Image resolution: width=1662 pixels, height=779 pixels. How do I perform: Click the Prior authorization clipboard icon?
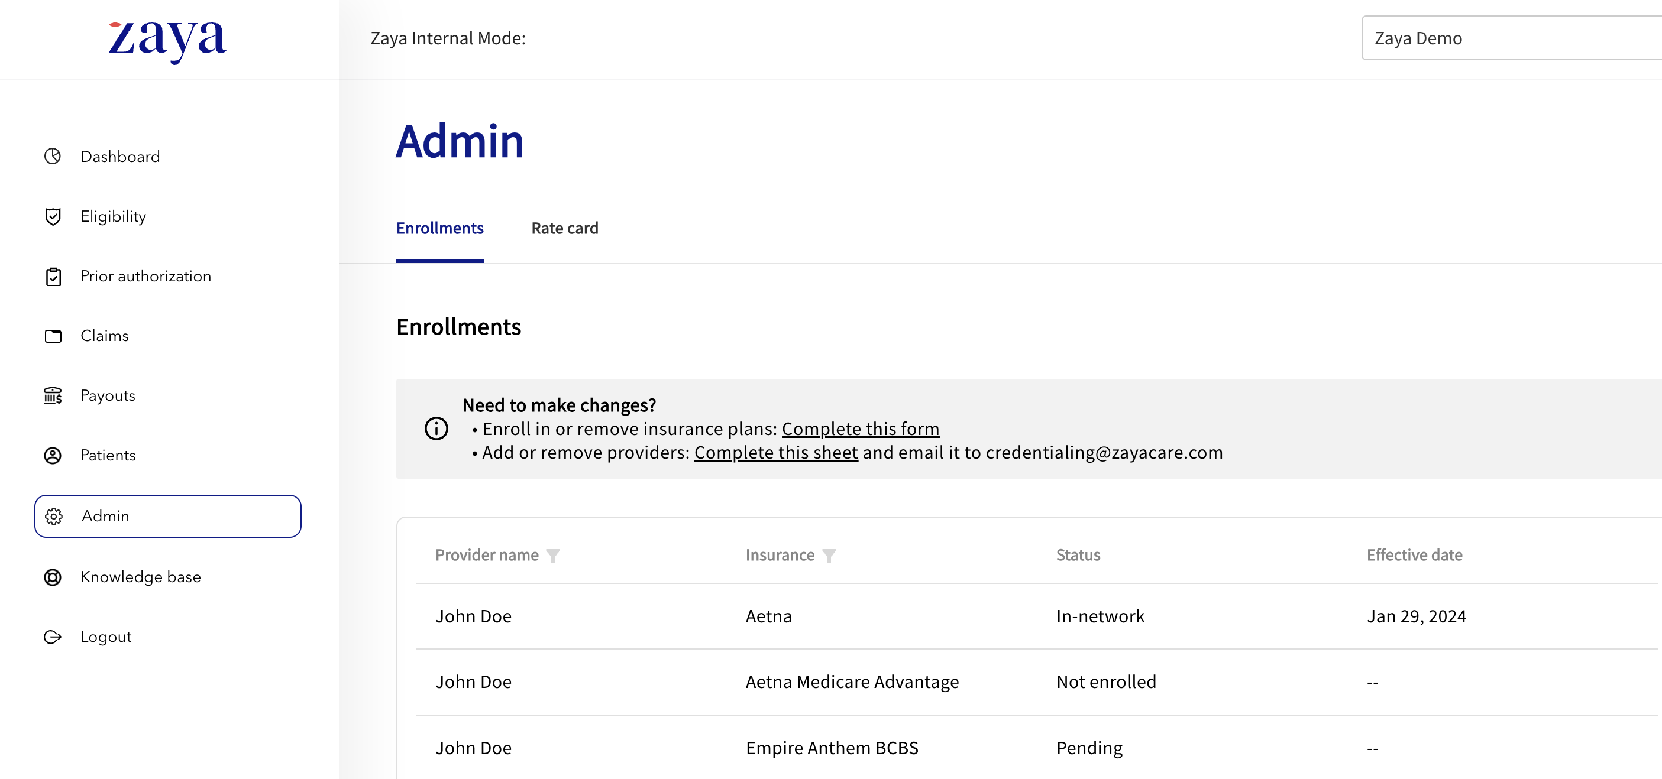point(53,276)
